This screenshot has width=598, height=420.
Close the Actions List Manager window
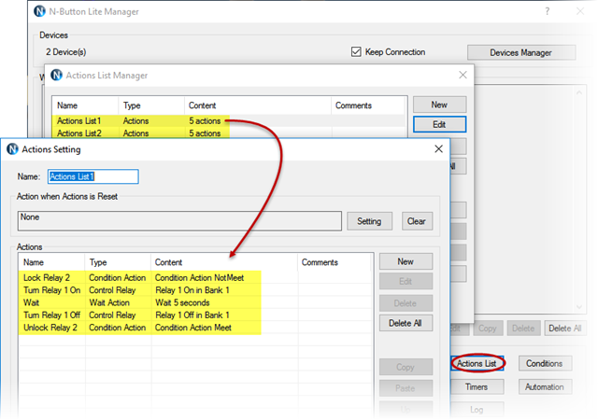[463, 75]
